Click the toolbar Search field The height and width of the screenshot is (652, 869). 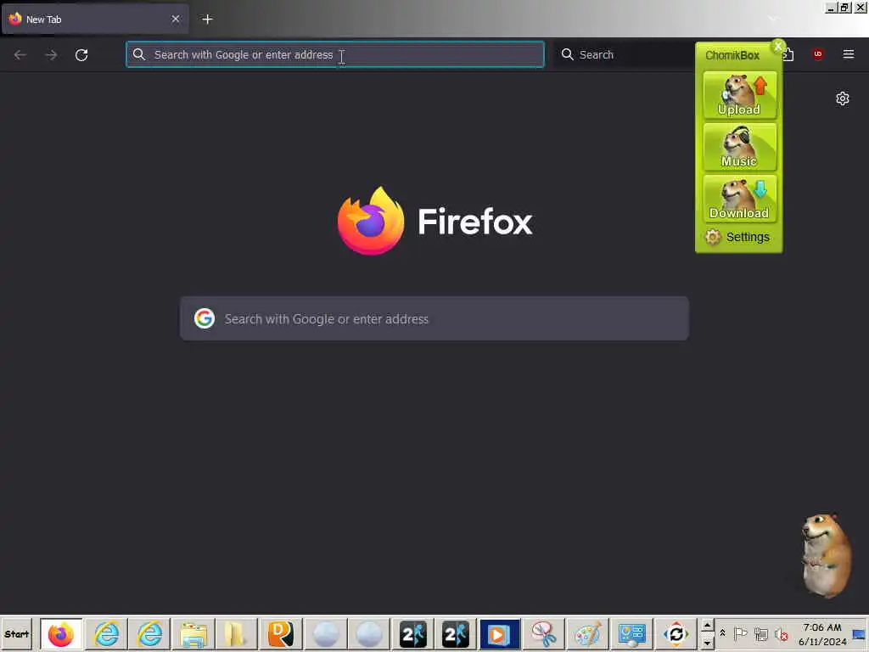tap(623, 54)
